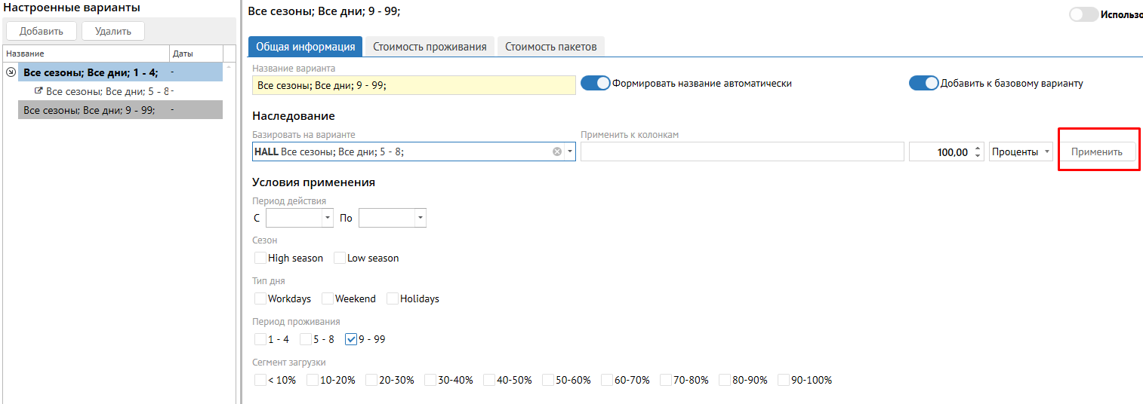Viewport: 1143px width, 404px height.
Task: Toggle 'Добавить к базовому варианту' switch
Action: (923, 83)
